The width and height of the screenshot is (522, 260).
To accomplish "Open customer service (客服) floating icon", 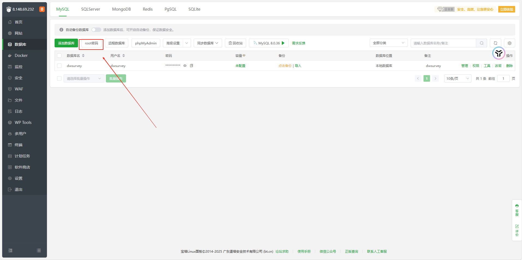I will [x=517, y=210].
